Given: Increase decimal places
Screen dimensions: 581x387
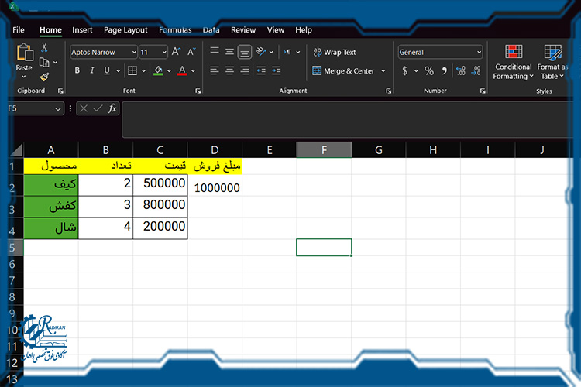Looking at the screenshot, I should tap(461, 70).
